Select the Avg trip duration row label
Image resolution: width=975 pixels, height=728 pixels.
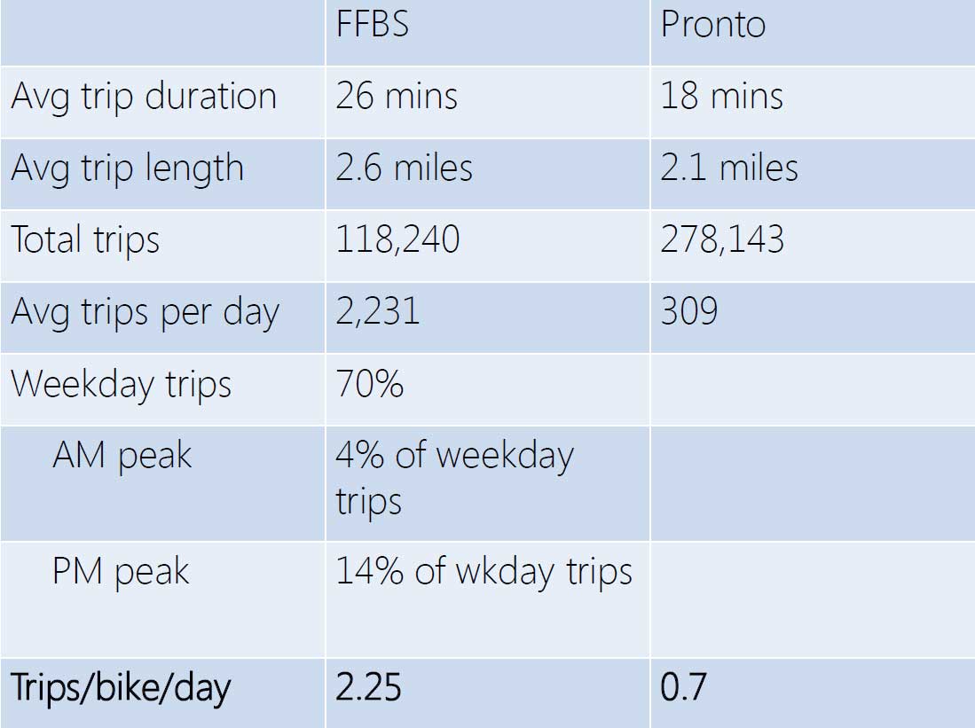tap(144, 97)
